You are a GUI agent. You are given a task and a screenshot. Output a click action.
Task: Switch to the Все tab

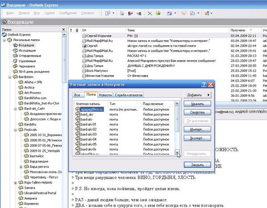[77, 95]
